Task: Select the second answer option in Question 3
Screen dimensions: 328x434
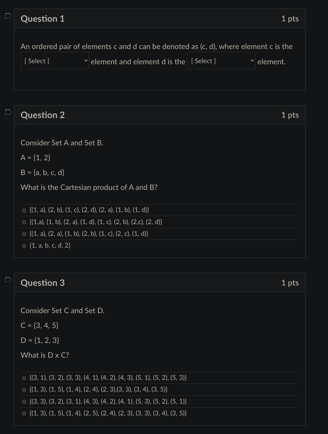Action: tap(24, 389)
